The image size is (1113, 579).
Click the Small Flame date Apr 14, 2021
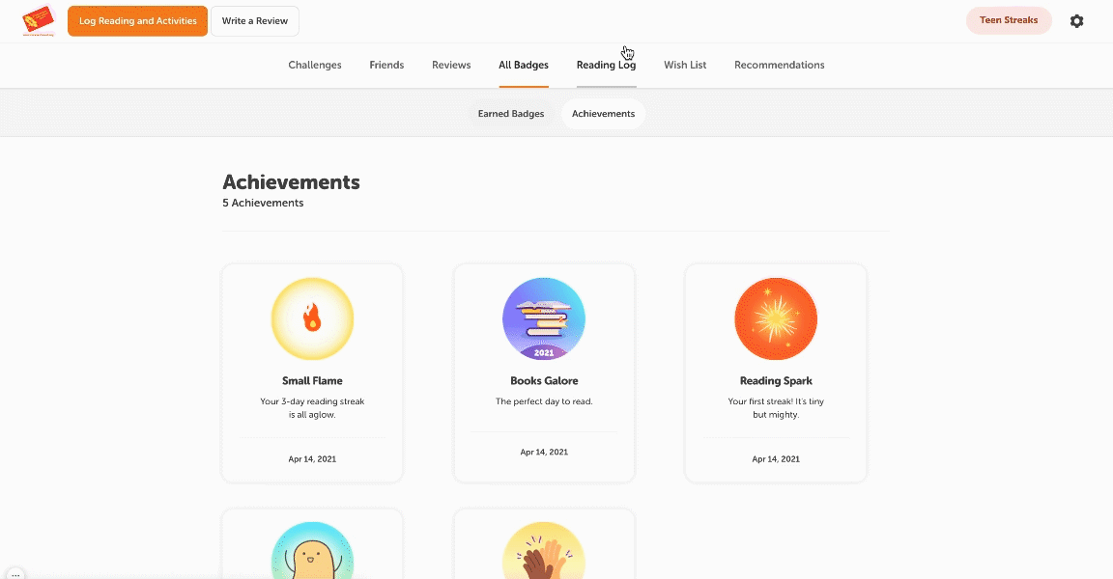pyautogui.click(x=312, y=459)
